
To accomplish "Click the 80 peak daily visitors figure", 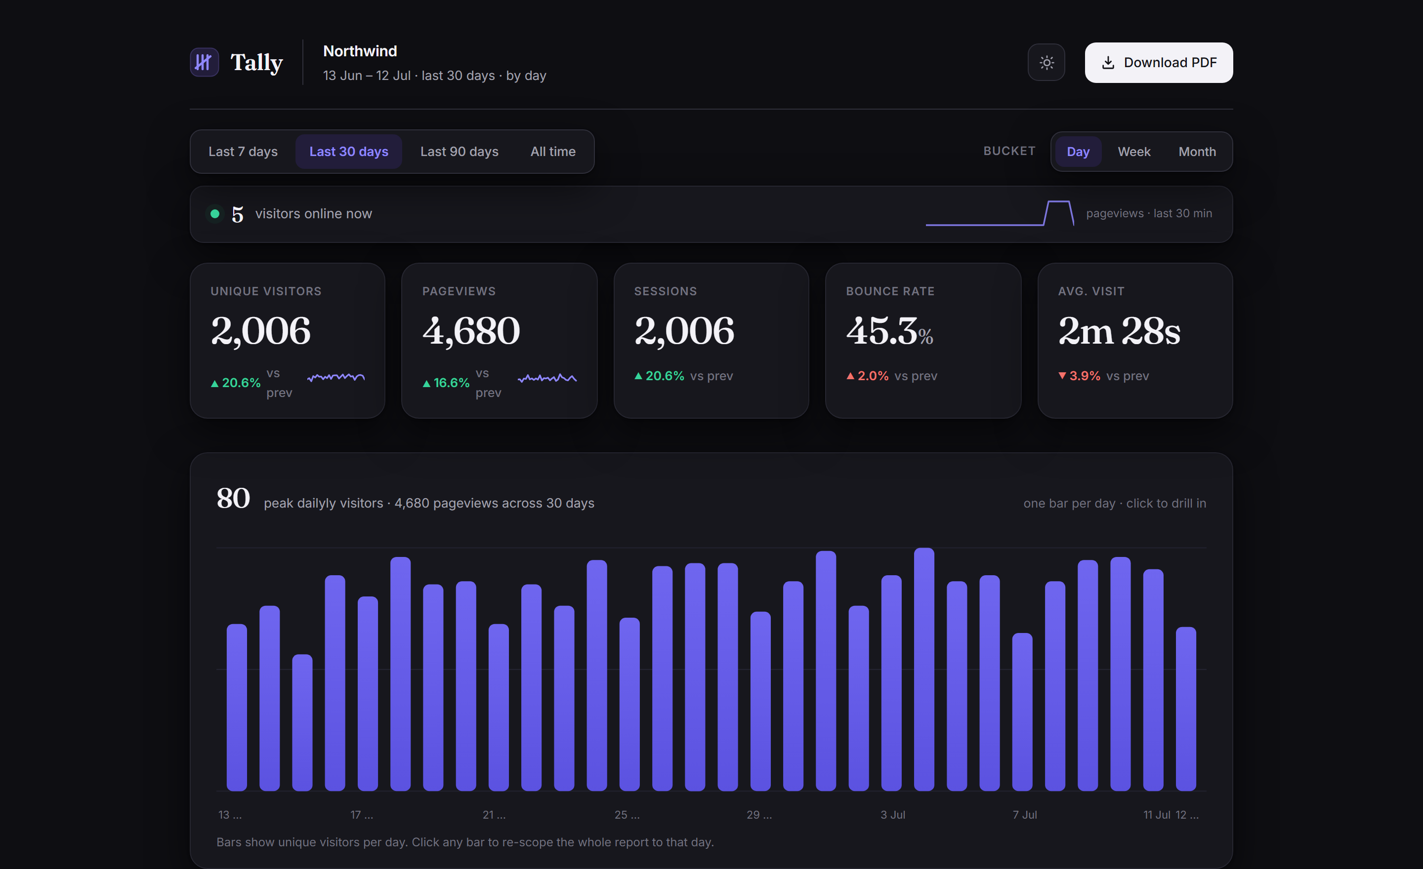I will pos(233,498).
